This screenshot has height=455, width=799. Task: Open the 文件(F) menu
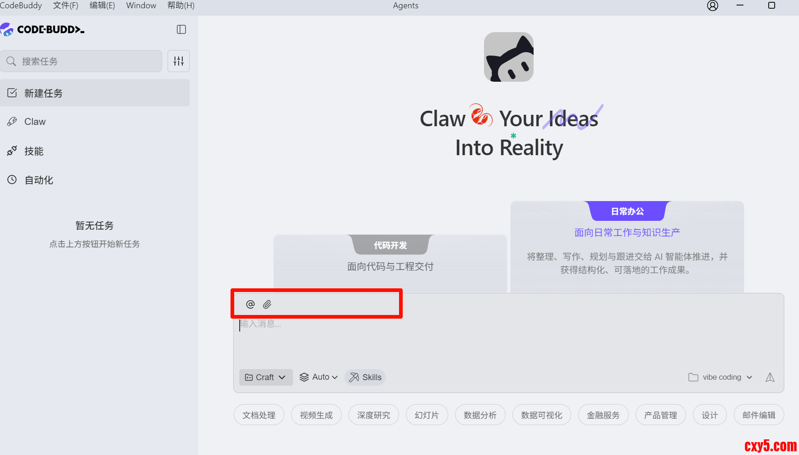click(x=66, y=6)
